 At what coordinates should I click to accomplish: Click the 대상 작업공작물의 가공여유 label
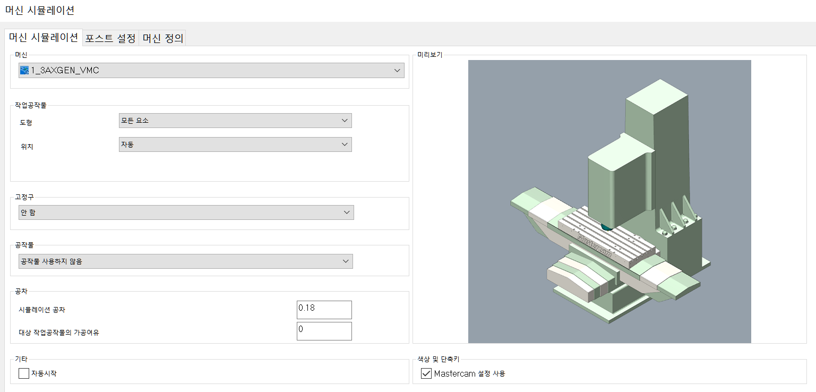[59, 333]
